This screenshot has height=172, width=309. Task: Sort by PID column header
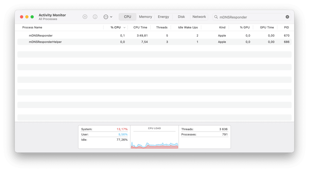(x=286, y=27)
